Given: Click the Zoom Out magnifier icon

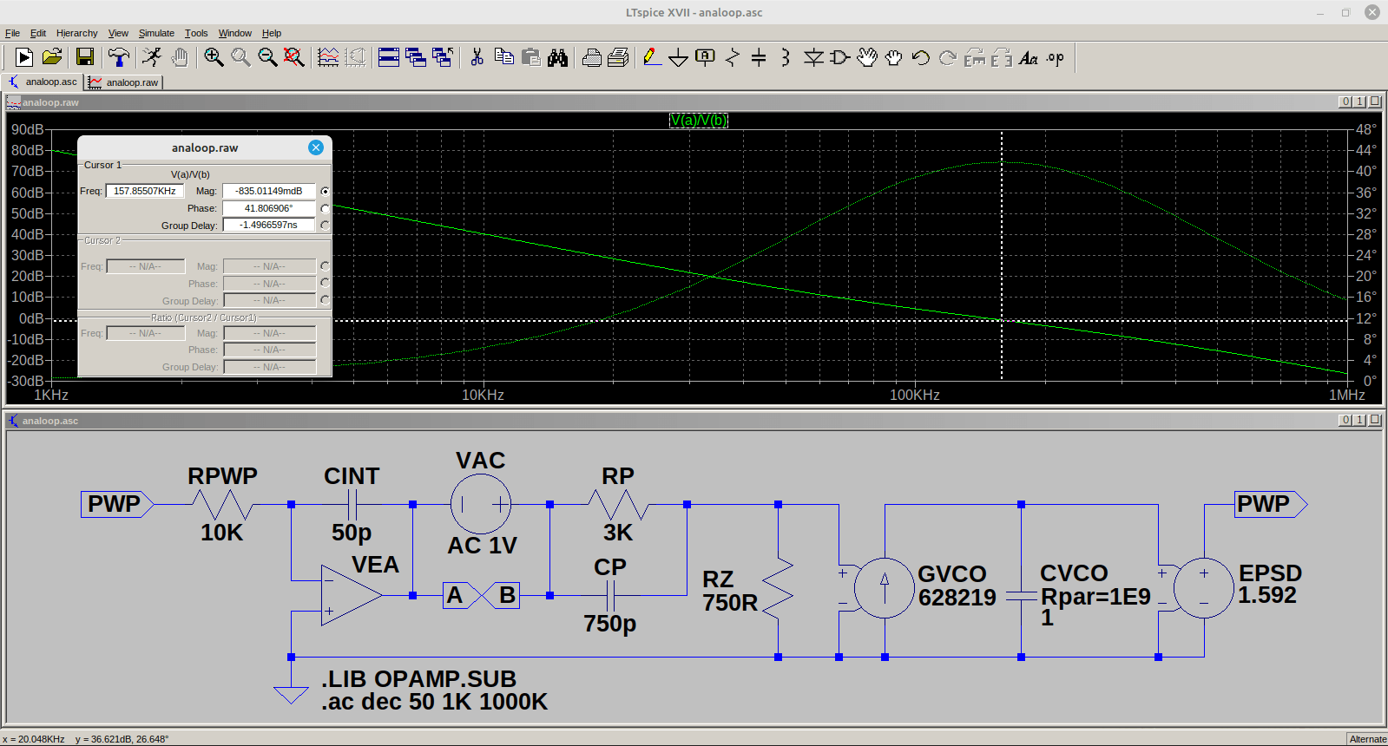Looking at the screenshot, I should click(267, 57).
